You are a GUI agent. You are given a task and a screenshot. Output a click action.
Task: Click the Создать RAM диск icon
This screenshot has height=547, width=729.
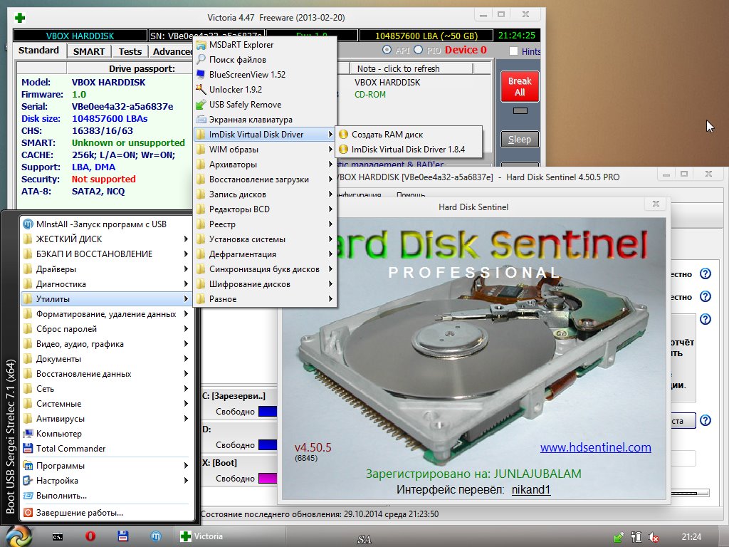point(343,135)
